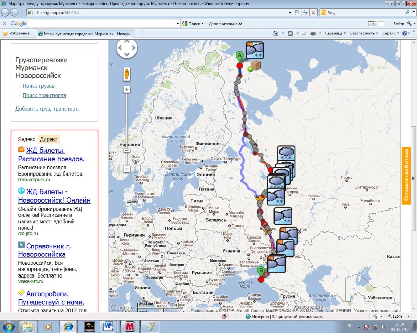This screenshot has width=417, height=333.
Task: Follow the Поиск грузов link
Action: point(39,86)
